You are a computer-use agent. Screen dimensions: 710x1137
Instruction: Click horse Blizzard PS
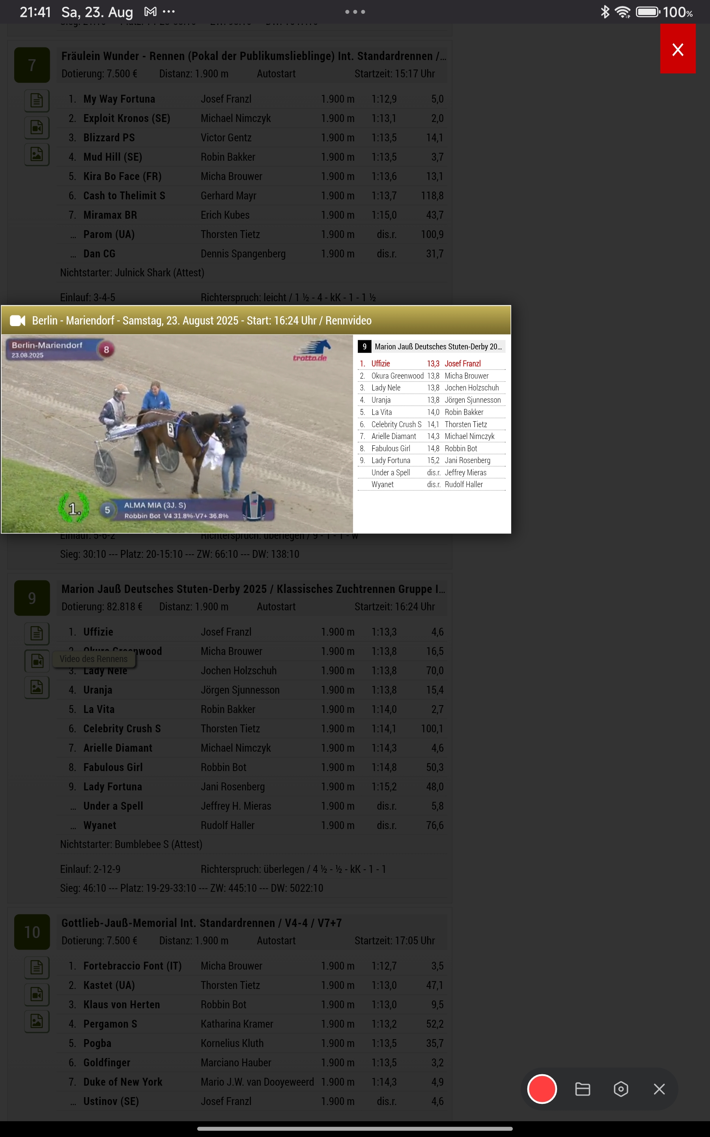tap(109, 137)
